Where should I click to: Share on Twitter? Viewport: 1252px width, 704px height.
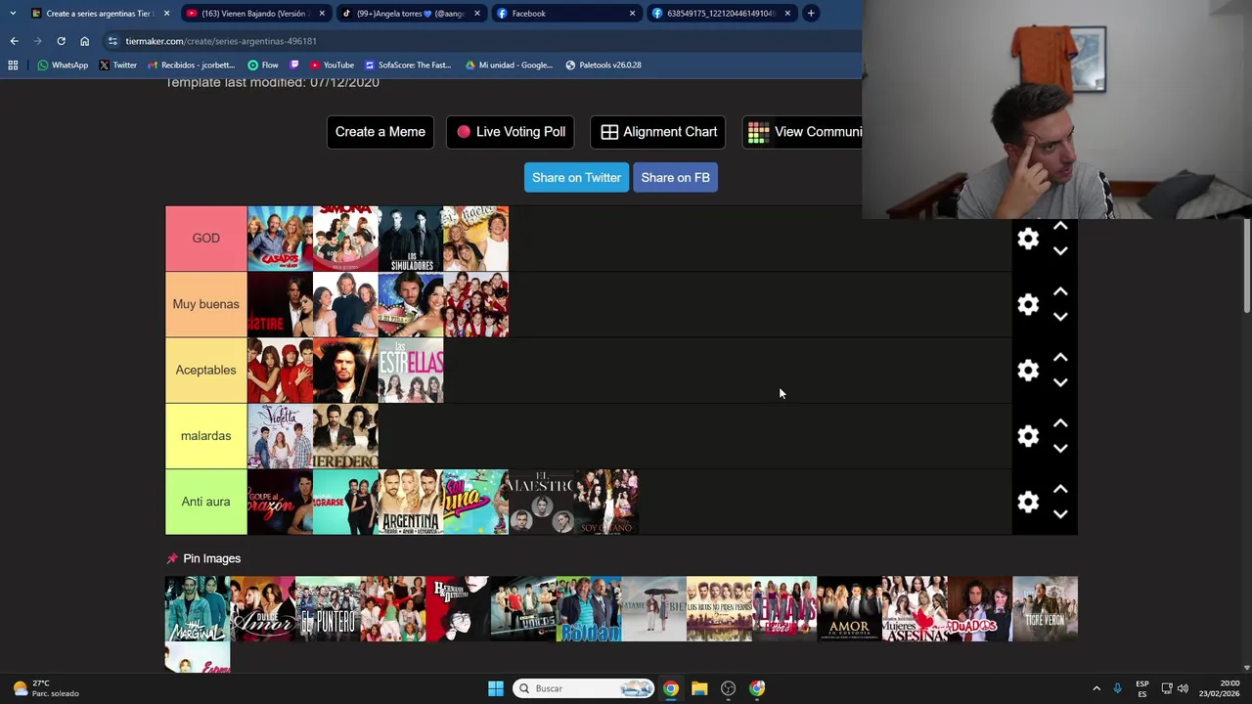[576, 177]
